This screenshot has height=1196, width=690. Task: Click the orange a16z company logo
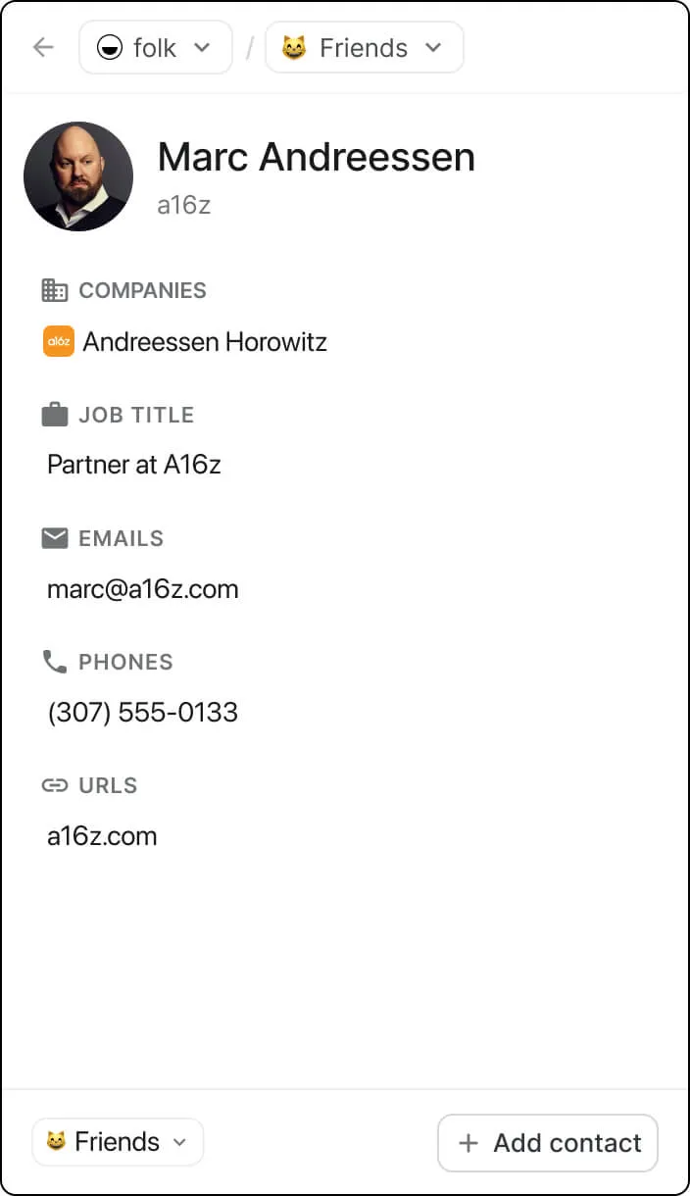coord(59,342)
